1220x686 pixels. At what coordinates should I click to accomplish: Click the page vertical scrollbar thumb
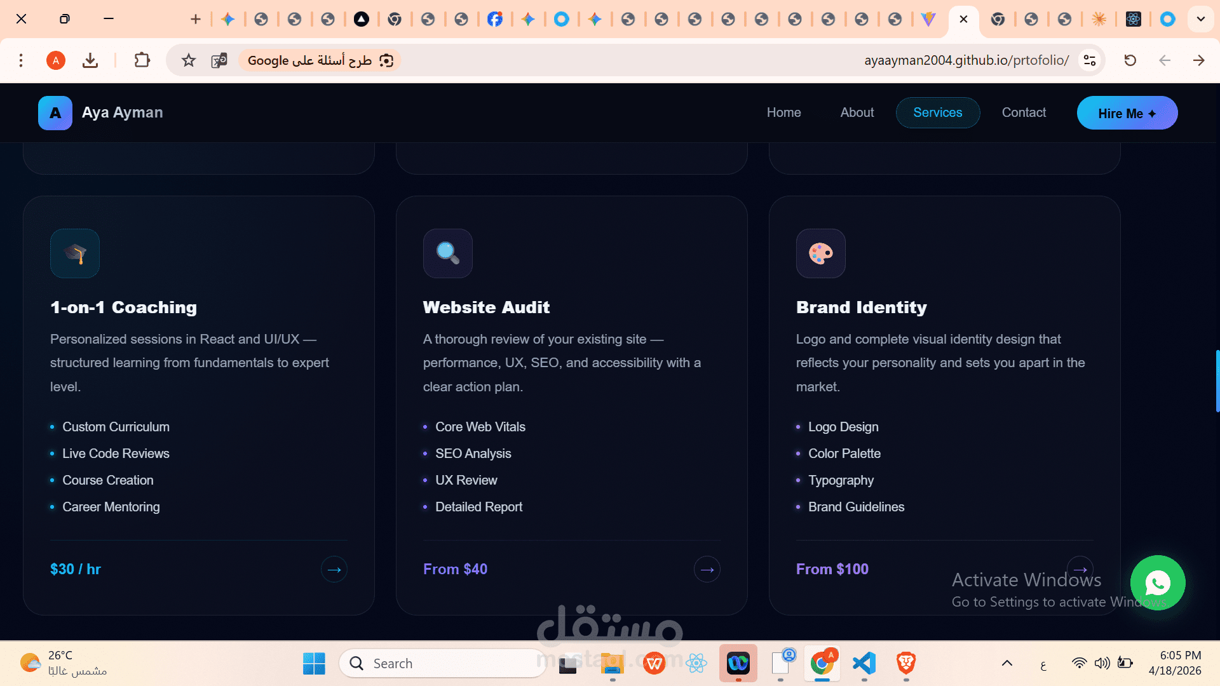(1217, 381)
